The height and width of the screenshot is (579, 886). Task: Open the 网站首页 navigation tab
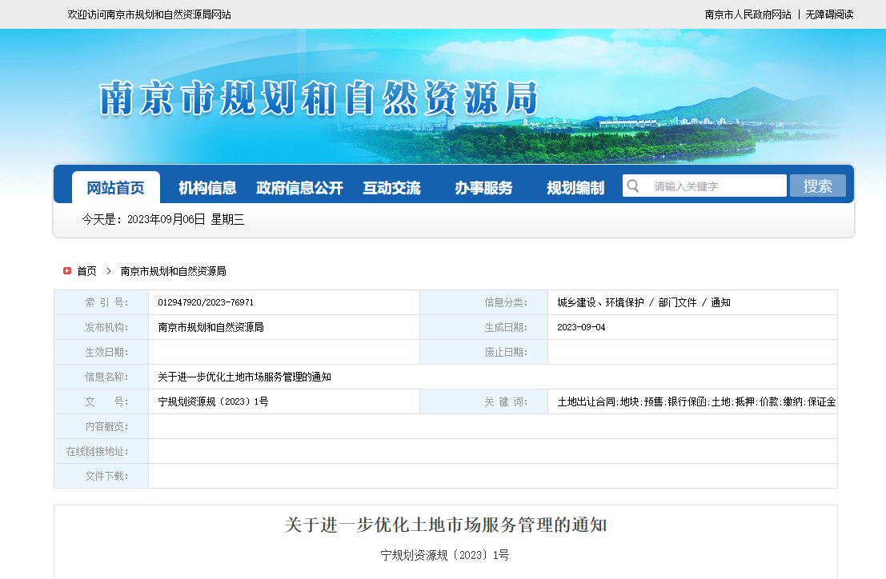(x=116, y=188)
